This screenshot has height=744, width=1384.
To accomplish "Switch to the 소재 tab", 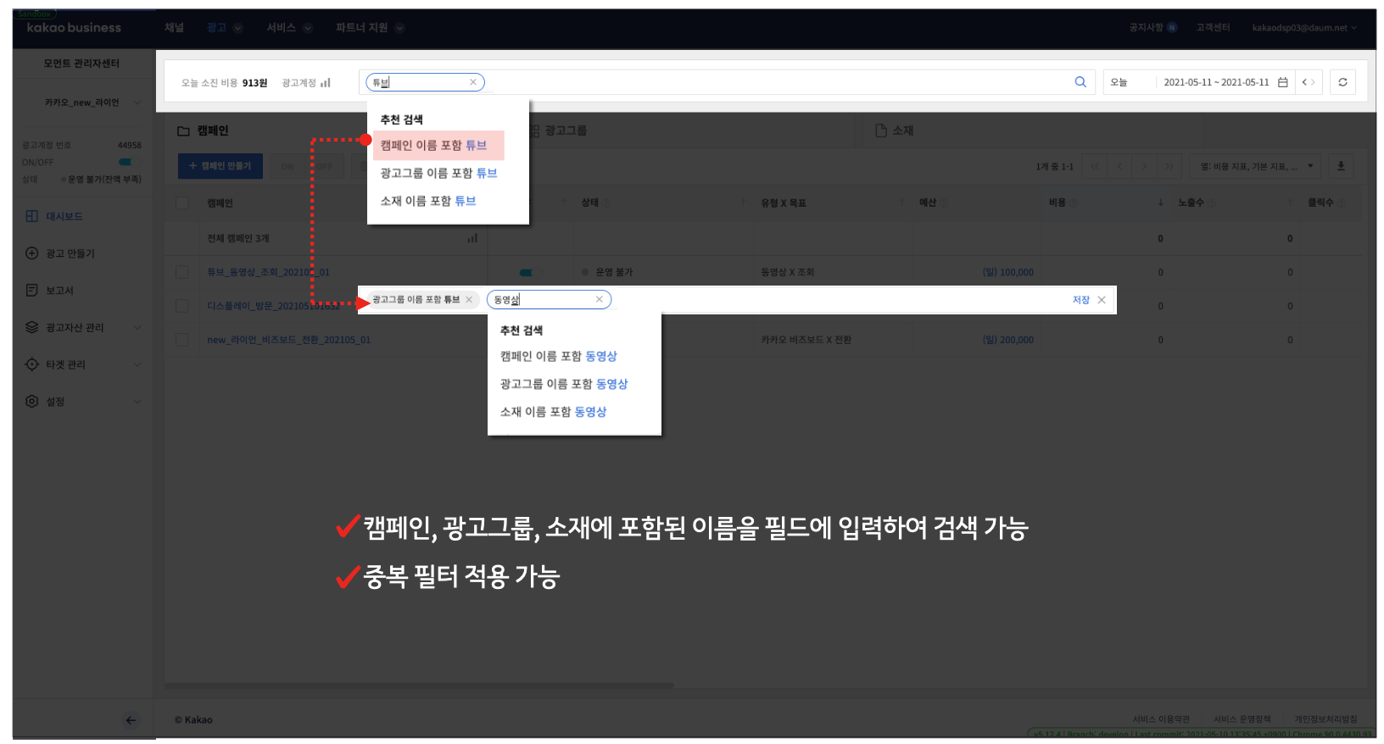I will click(895, 130).
